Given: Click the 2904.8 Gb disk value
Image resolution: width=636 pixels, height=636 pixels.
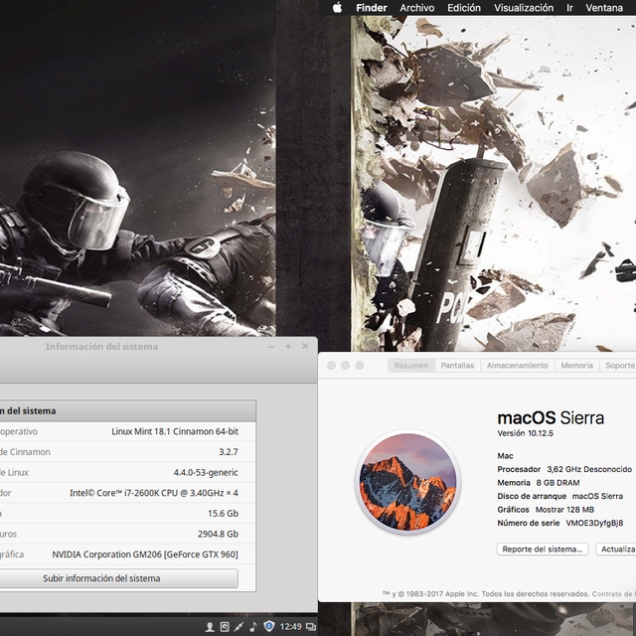Looking at the screenshot, I should pyautogui.click(x=219, y=534).
